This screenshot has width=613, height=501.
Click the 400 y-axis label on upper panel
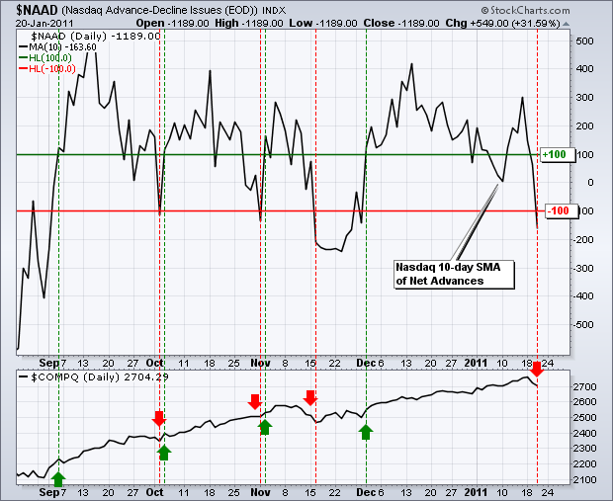click(584, 69)
